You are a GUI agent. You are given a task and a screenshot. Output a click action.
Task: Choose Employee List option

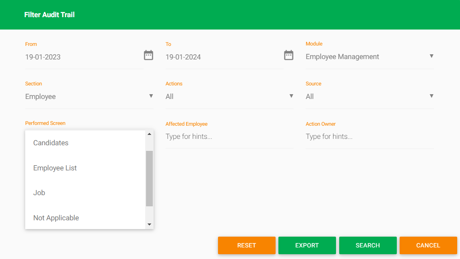[x=85, y=168]
